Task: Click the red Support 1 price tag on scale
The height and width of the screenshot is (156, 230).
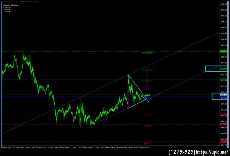Action: pyautogui.click(x=224, y=114)
